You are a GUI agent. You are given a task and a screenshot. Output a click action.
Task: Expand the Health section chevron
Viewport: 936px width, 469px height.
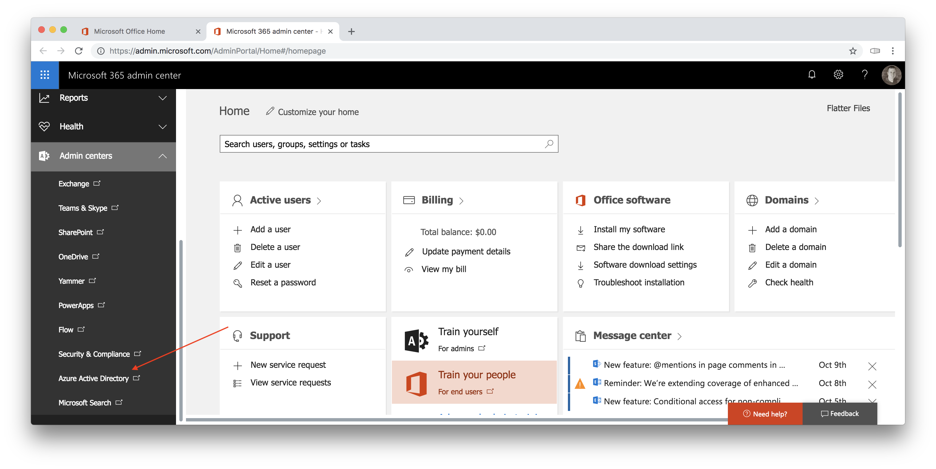coord(162,127)
